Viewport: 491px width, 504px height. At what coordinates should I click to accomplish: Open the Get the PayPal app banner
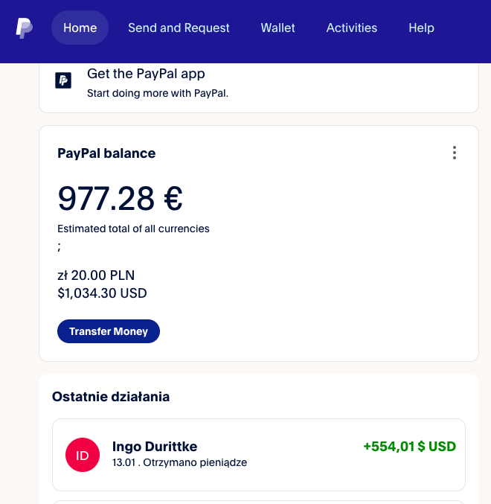coord(259,87)
